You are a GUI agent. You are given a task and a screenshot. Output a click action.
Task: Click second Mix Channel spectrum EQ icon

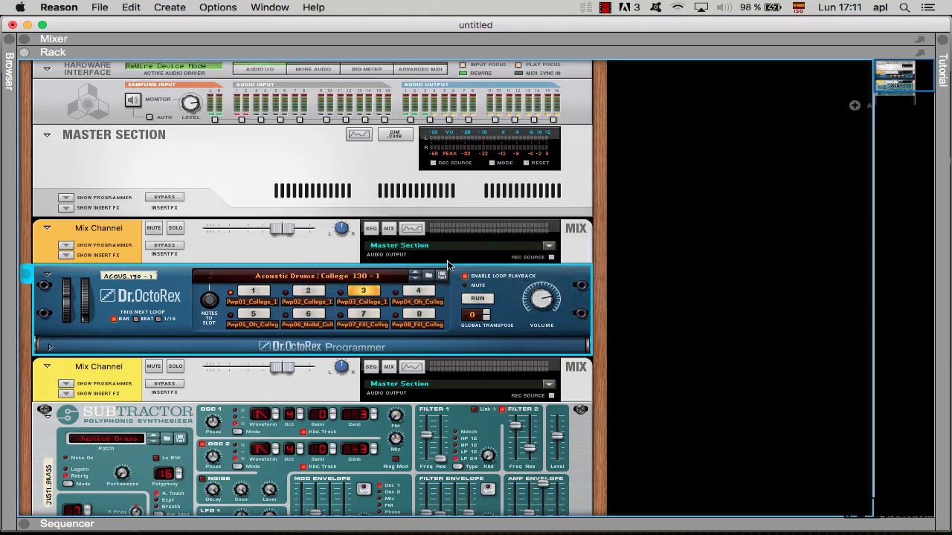412,366
